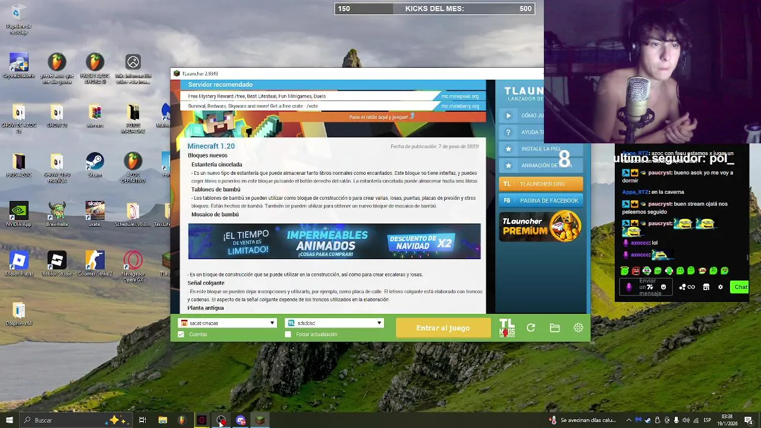Image resolution: width=761 pixels, height=428 pixels.
Task: Open NVIDIA App desktop icon
Action: coord(18,215)
